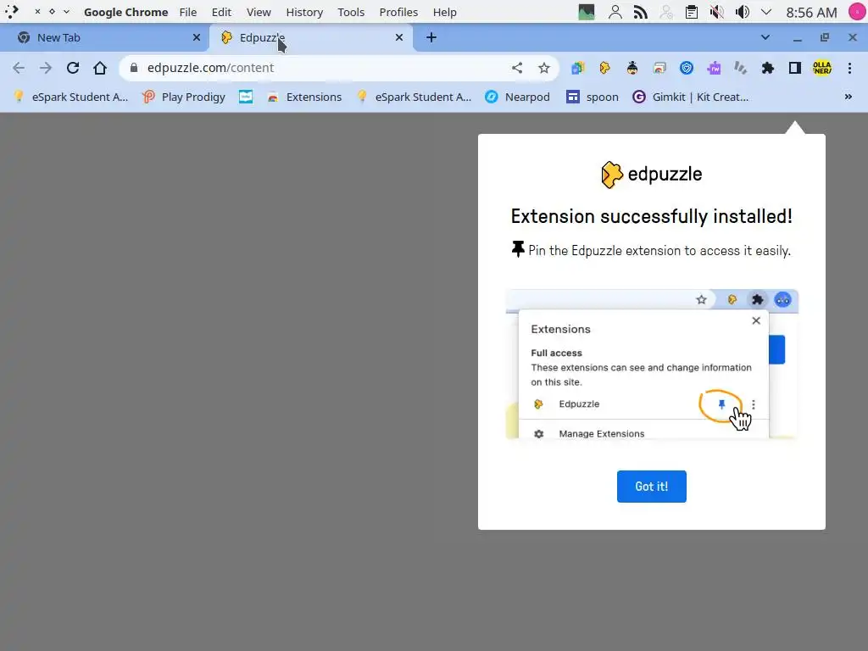Reload the Edpuzzle page
This screenshot has height=651, width=868.
click(73, 68)
